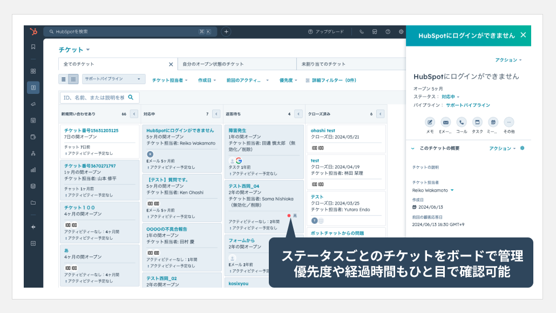Close the ticket preview panel

click(524, 35)
